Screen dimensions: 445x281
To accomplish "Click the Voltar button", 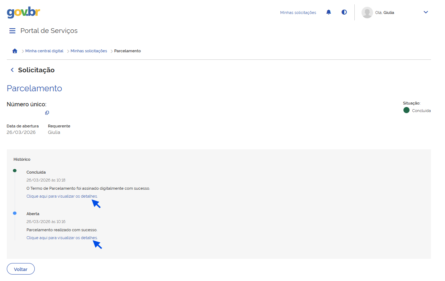I will pos(21,269).
